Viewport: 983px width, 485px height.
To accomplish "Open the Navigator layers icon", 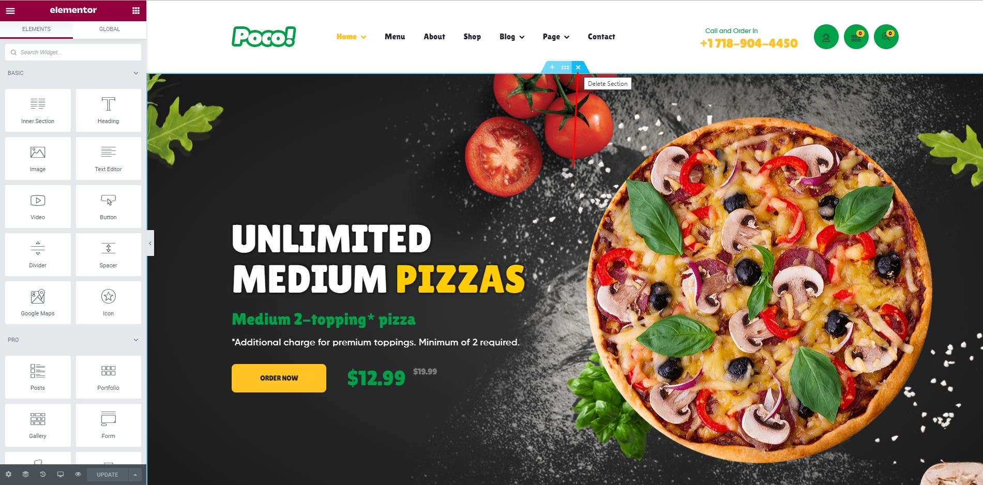I will tap(25, 474).
